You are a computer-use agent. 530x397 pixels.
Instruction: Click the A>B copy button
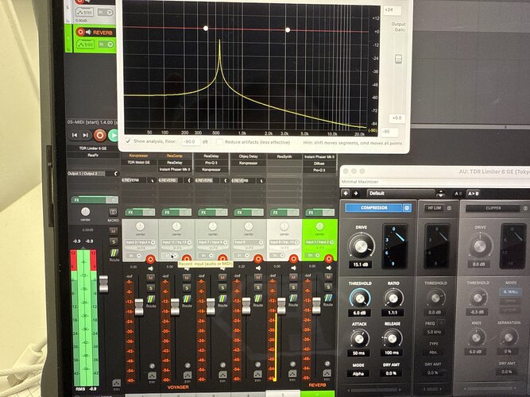[473, 194]
